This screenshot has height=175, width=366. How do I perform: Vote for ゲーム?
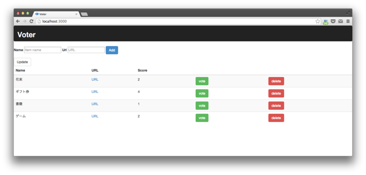pos(202,118)
